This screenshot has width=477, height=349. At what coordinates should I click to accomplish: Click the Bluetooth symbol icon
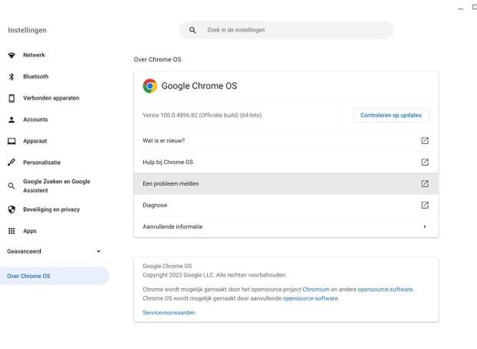12,77
